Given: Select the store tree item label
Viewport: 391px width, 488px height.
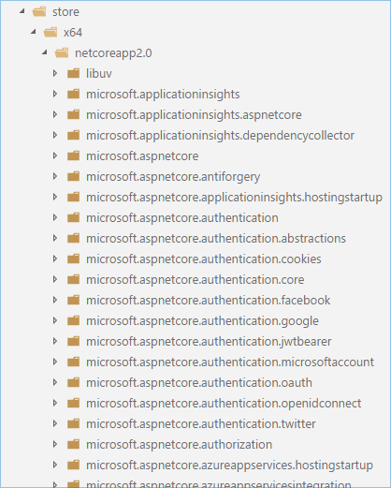Looking at the screenshot, I should pos(65,12).
